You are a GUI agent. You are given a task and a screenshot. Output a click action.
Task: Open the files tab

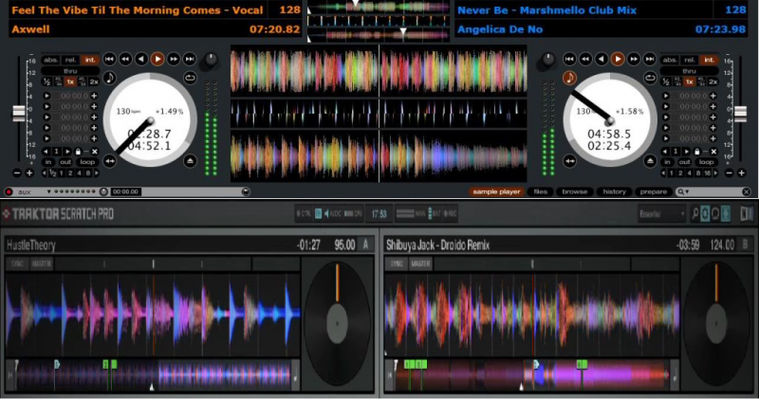[x=540, y=191]
